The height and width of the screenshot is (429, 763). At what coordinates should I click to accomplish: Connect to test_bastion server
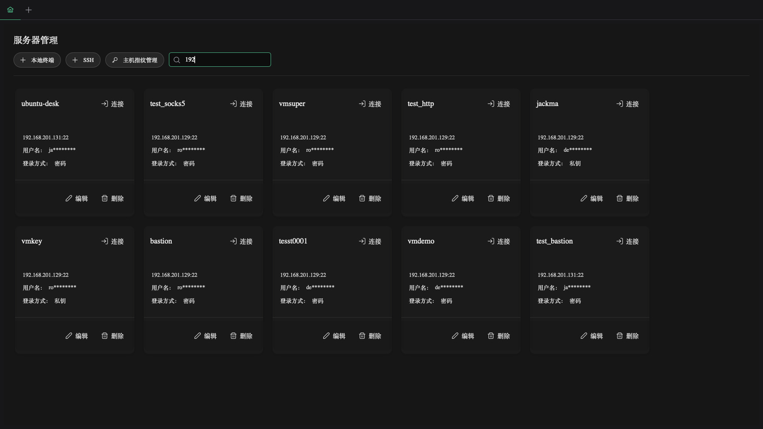[x=627, y=241]
